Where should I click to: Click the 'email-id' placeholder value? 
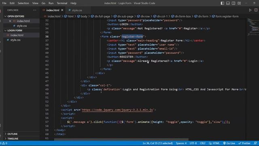(x=166, y=49)
